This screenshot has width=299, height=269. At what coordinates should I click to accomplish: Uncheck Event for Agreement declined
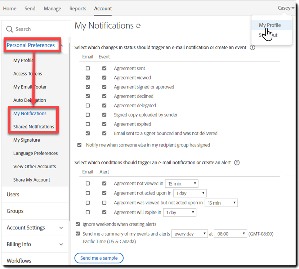[x=104, y=96]
